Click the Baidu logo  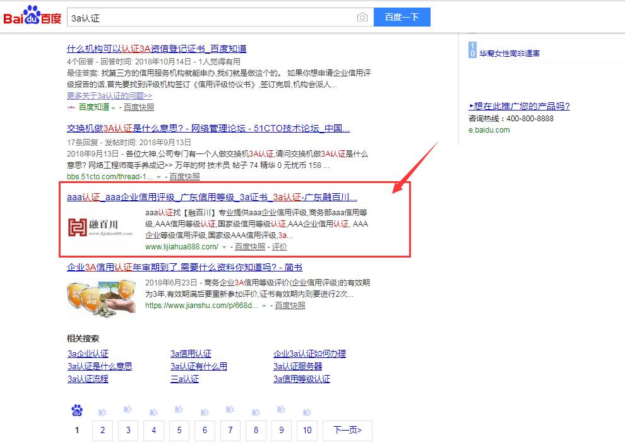[33, 17]
